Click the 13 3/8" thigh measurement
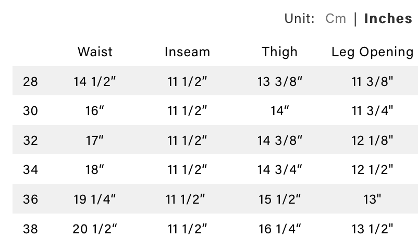 [x=280, y=81]
